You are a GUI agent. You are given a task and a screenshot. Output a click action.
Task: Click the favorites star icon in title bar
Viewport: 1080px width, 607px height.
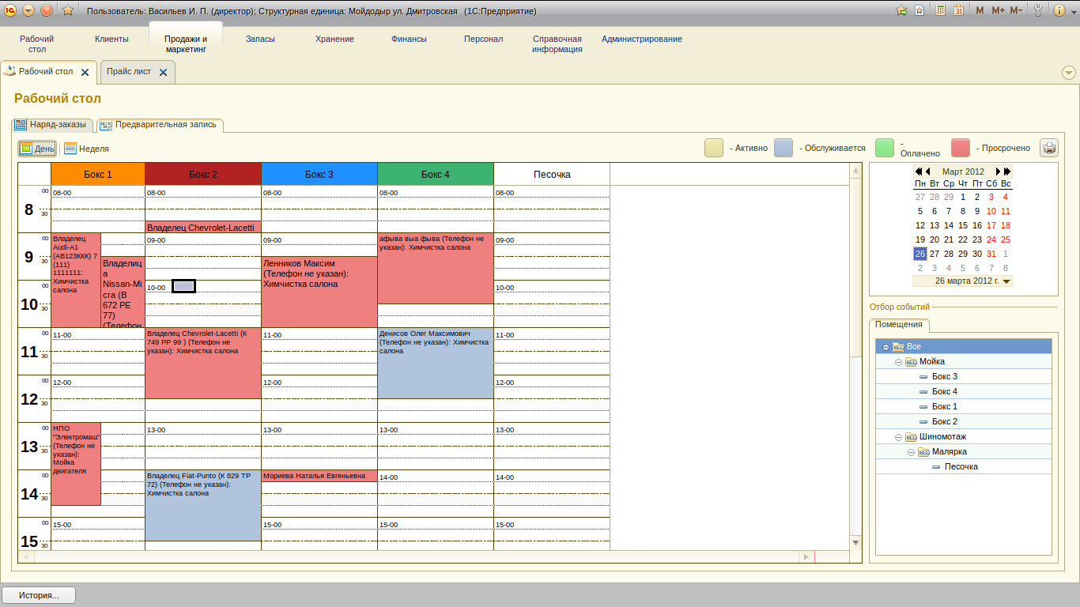point(68,10)
